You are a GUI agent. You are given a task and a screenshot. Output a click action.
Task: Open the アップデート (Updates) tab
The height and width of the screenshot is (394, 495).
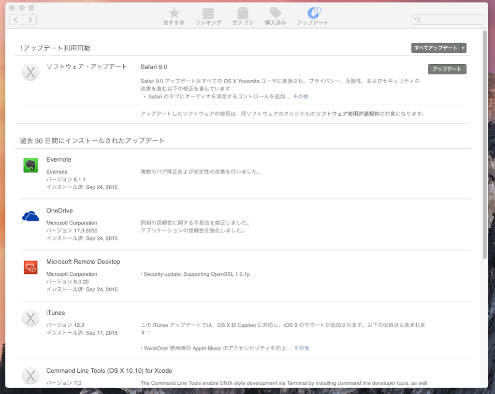tap(313, 16)
